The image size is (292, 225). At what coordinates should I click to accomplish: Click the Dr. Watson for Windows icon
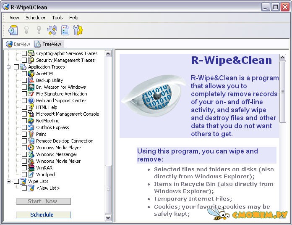31,87
